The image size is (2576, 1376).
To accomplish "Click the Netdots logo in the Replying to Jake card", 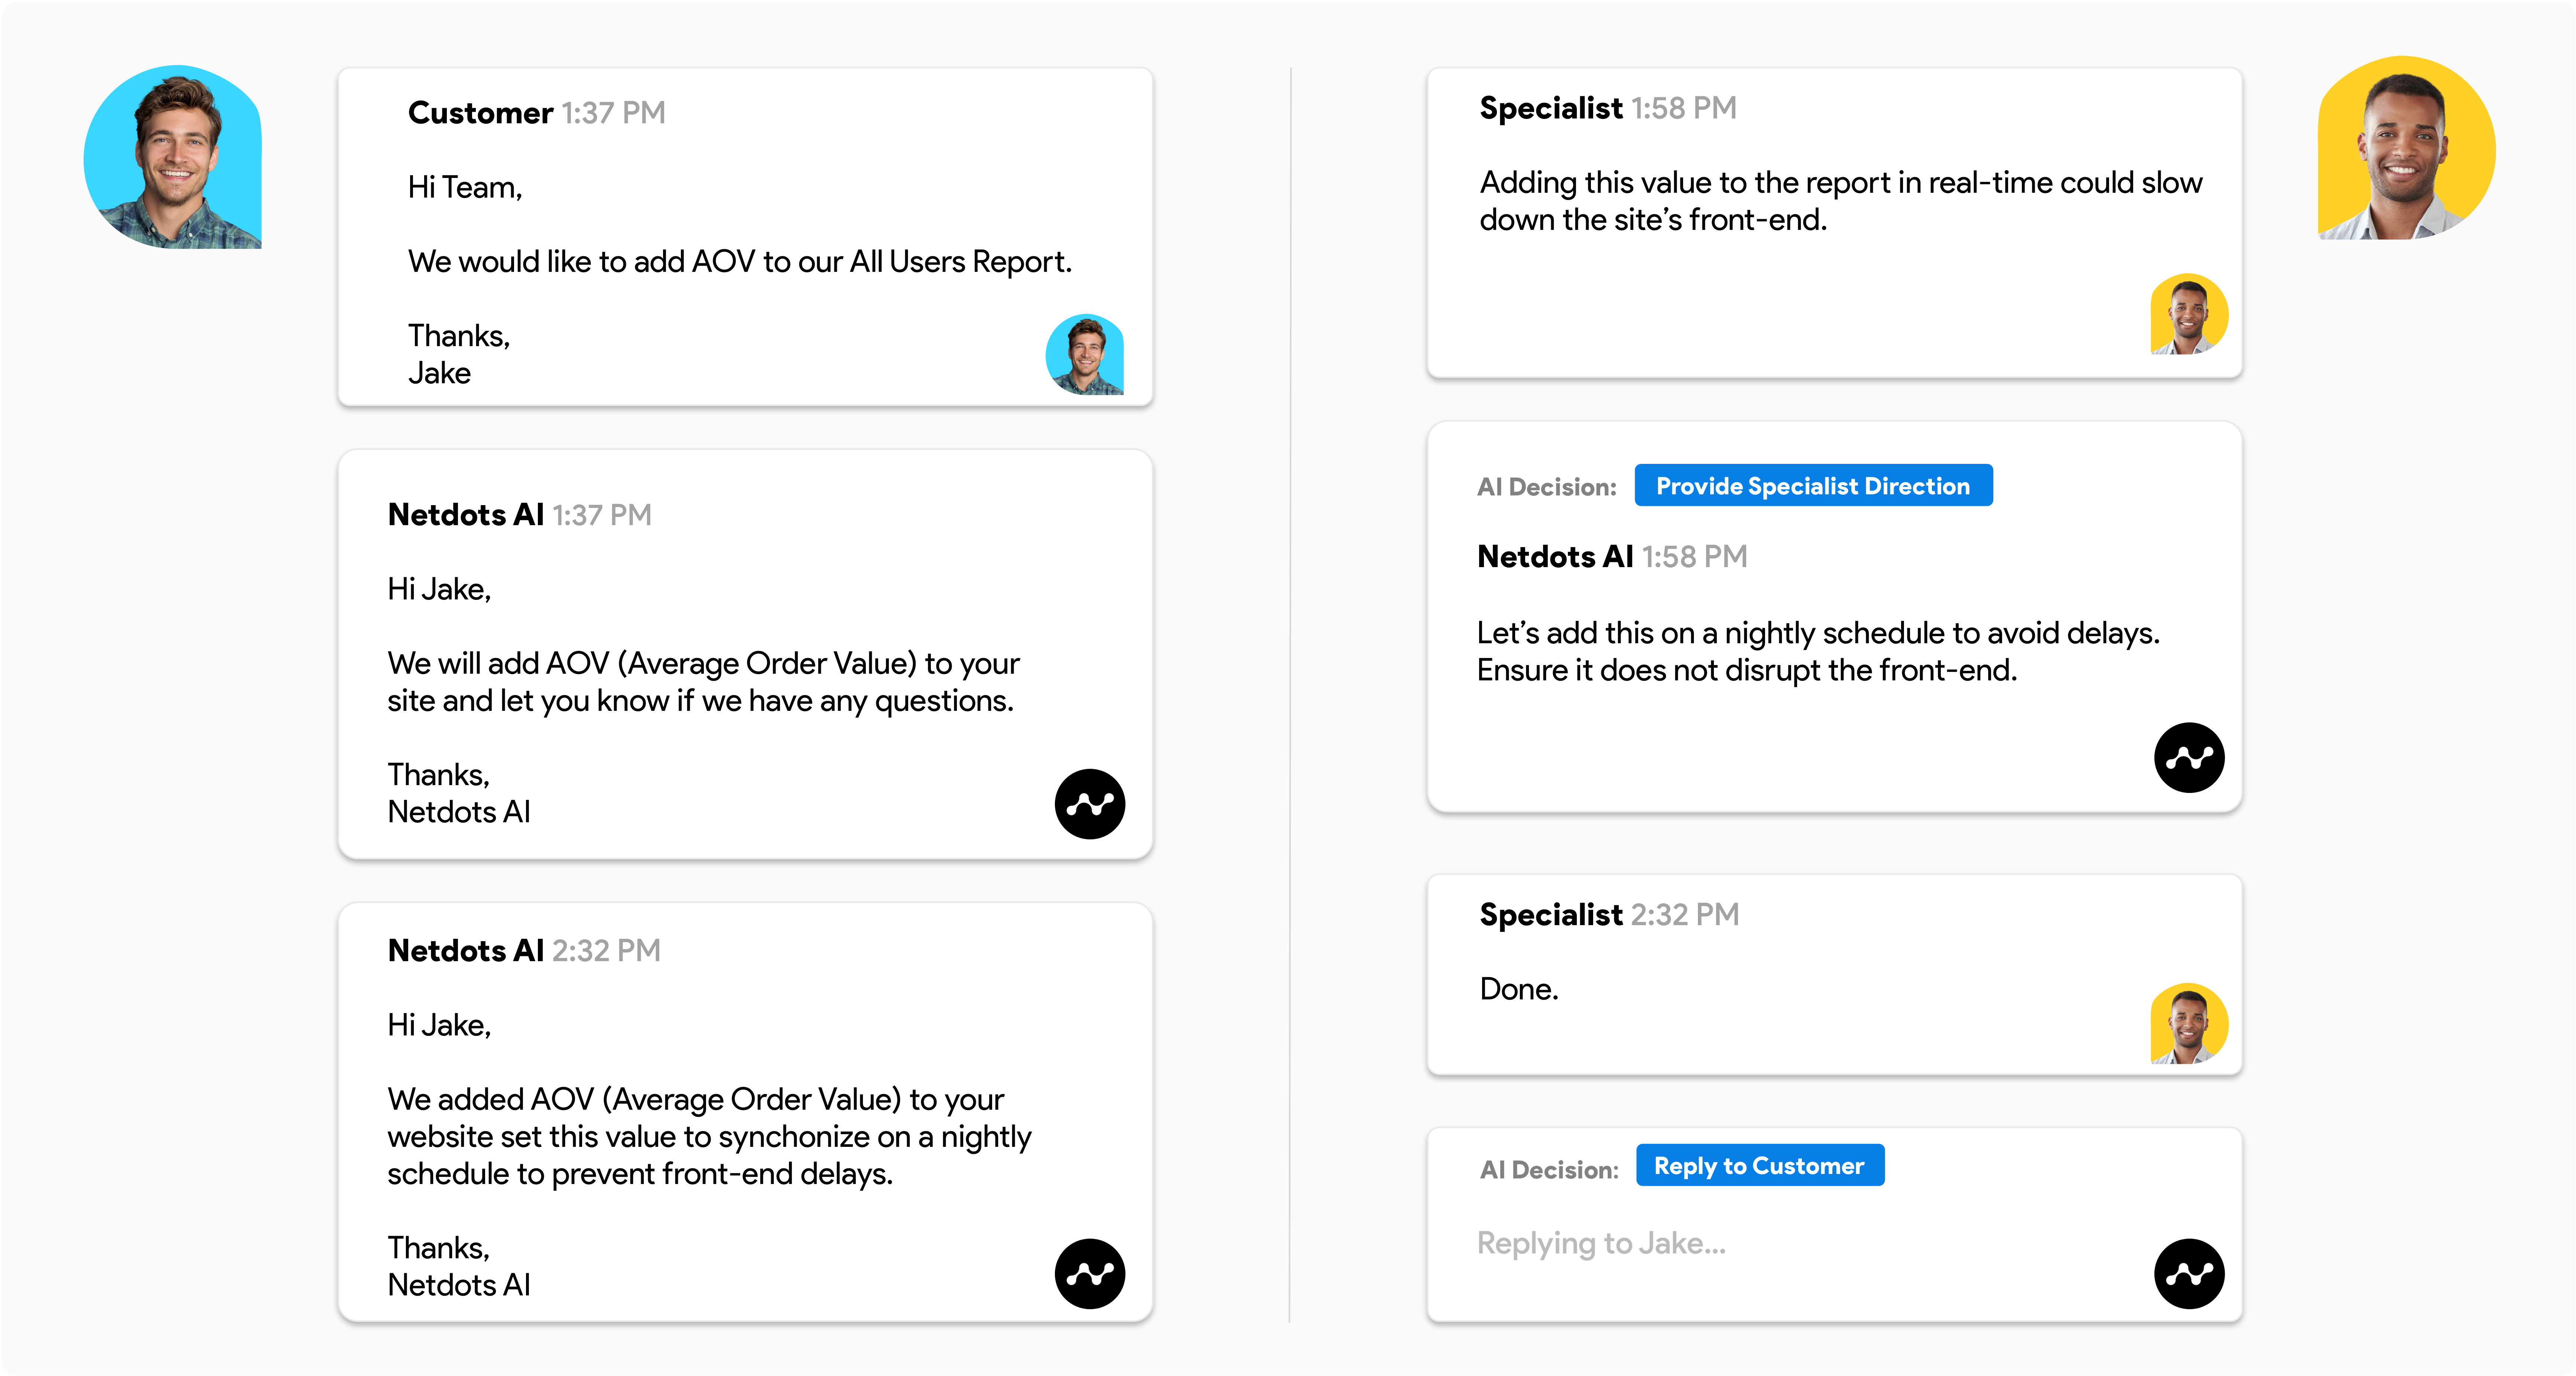I will click(x=2189, y=1274).
